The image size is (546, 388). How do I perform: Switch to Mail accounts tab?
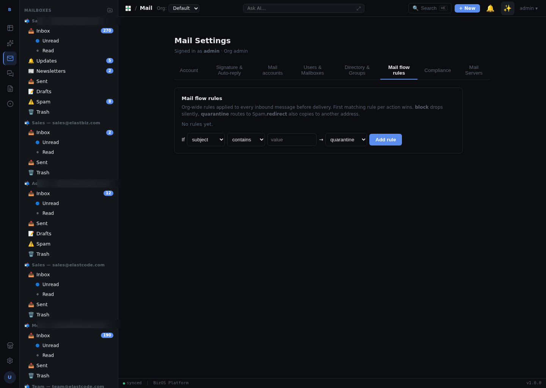click(x=273, y=70)
